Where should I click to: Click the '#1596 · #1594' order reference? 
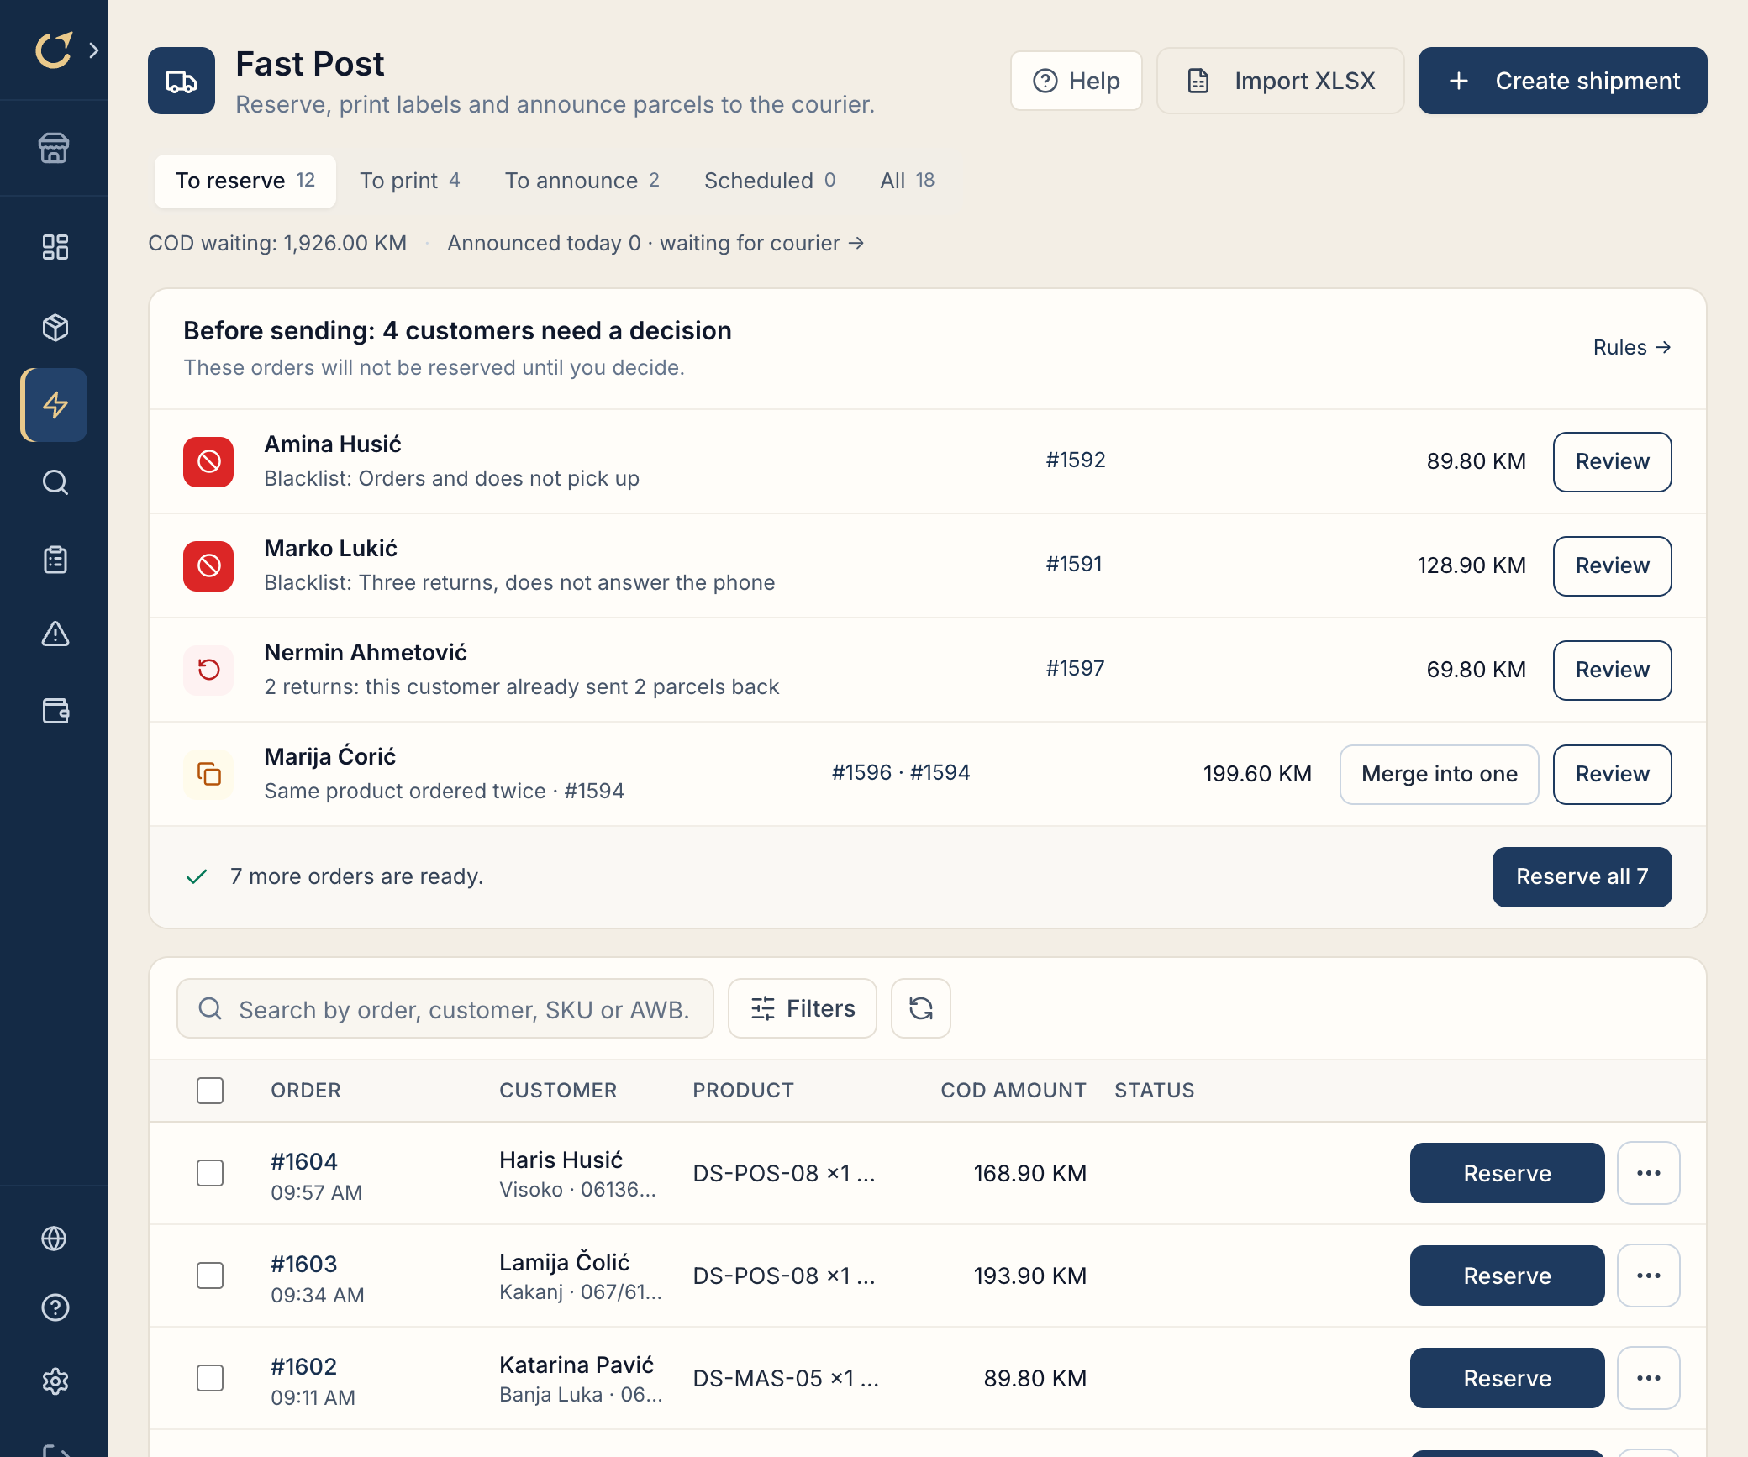point(901,772)
